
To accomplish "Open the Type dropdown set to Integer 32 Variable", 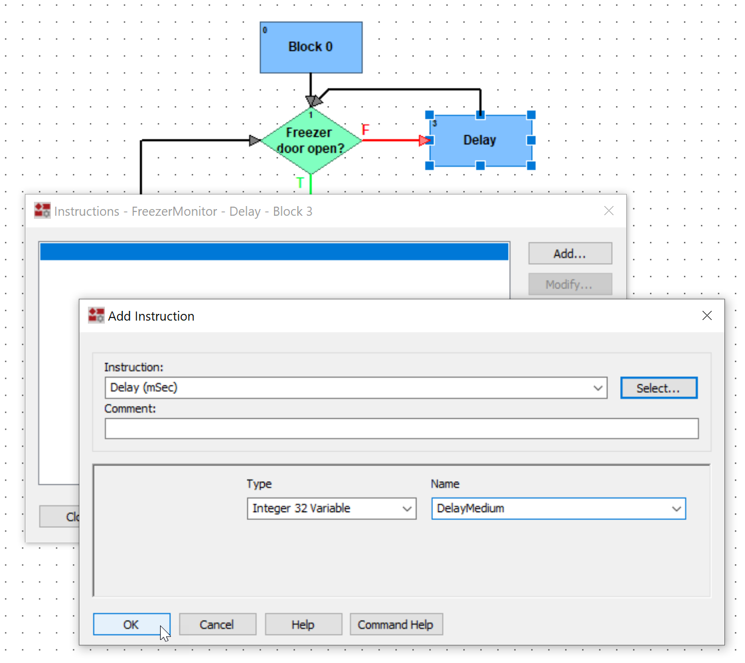I will 407,508.
